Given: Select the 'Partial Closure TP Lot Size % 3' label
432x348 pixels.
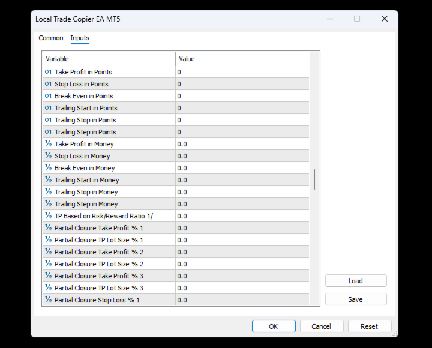Looking at the screenshot, I should click(99, 288).
